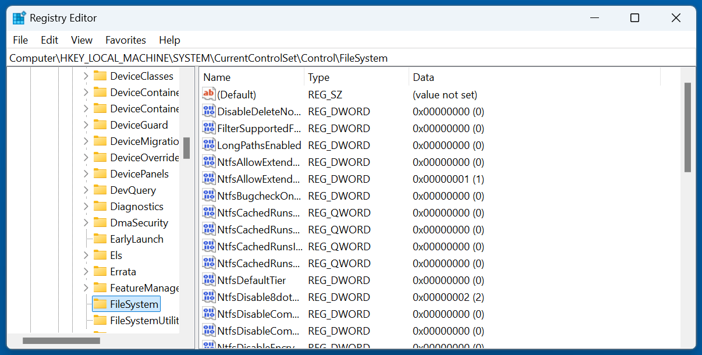Select the NtfsDisable8dot value icon
Viewport: 702px width, 355px height.
(x=208, y=297)
